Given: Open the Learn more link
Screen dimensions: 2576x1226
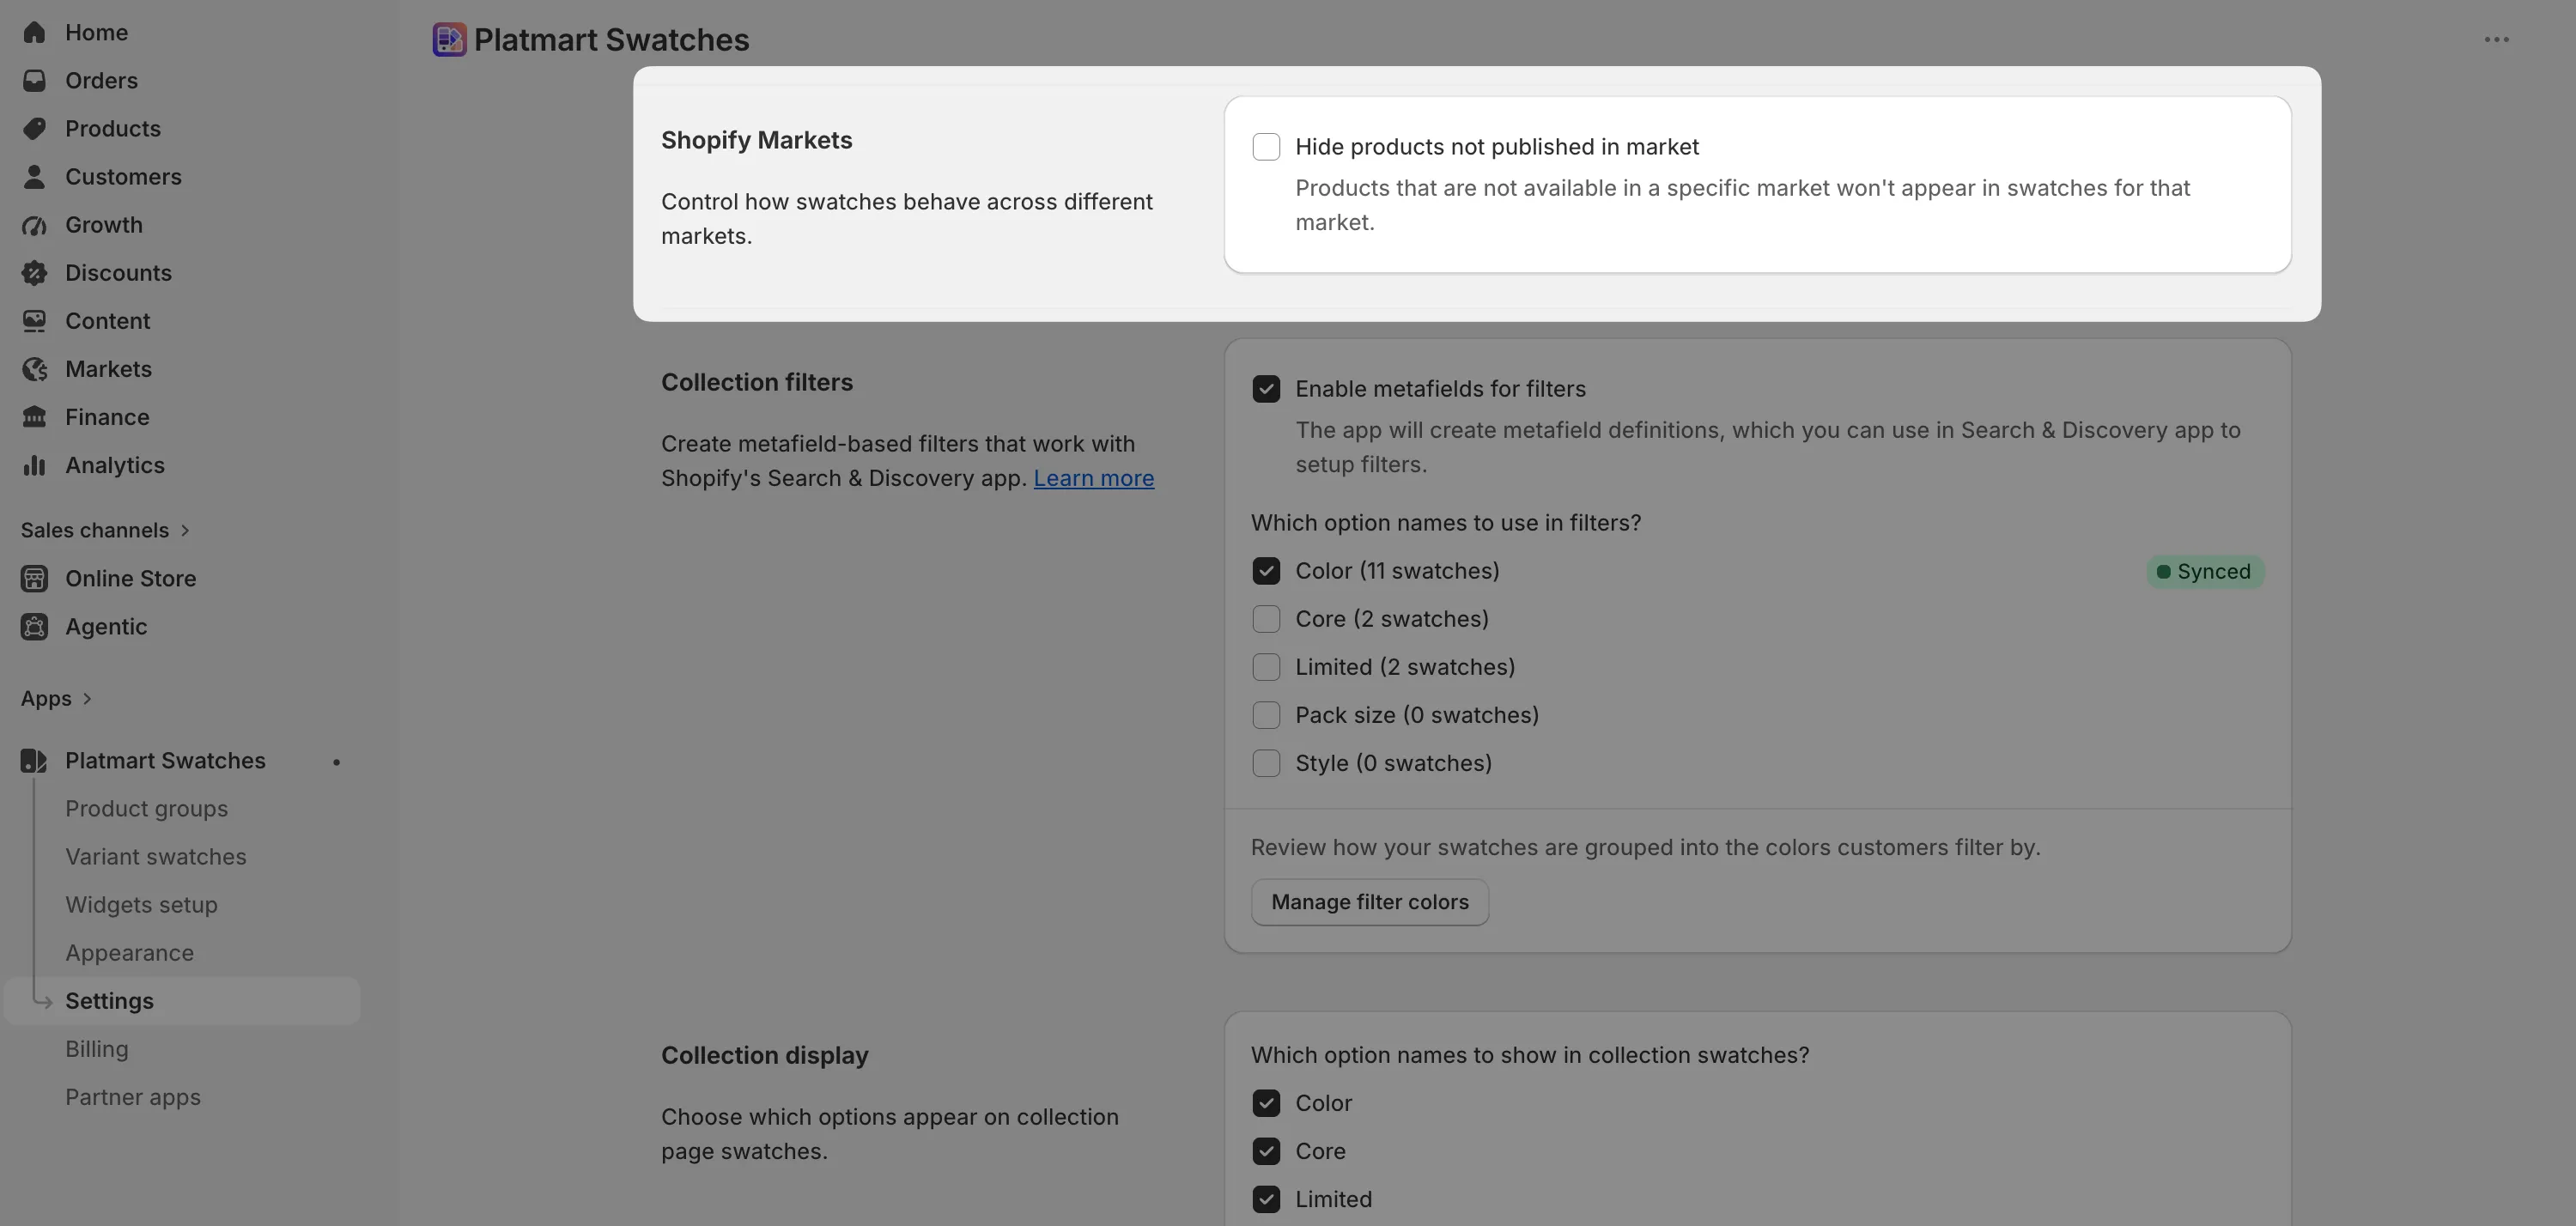Looking at the screenshot, I should coord(1093,478).
